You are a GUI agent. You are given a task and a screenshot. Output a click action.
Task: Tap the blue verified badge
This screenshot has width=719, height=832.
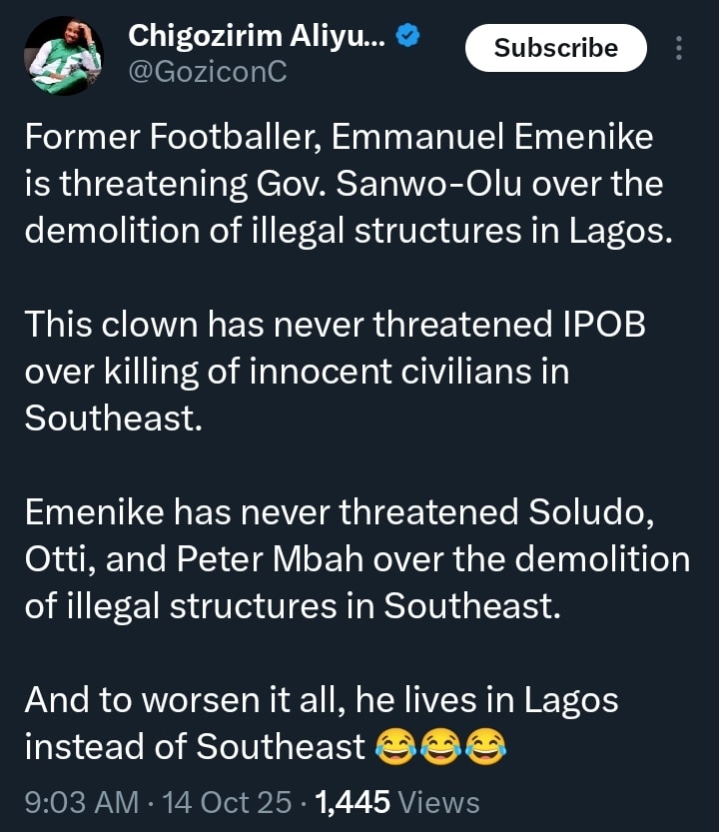click(406, 37)
